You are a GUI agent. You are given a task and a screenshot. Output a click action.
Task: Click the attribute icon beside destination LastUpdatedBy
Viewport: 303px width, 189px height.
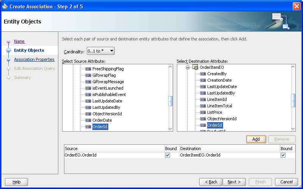pos(203,93)
